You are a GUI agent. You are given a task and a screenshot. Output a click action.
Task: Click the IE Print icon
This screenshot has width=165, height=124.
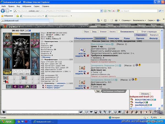coord(116,20)
